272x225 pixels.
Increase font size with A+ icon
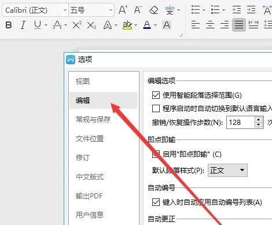coord(123,10)
